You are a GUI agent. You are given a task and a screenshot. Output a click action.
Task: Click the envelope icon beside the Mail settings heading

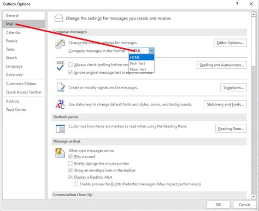tap(59, 18)
